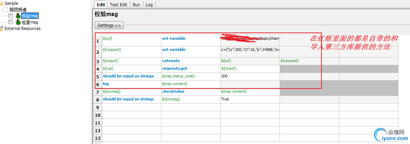Select the Edit tab
410x144 pixels.
coord(101,5)
